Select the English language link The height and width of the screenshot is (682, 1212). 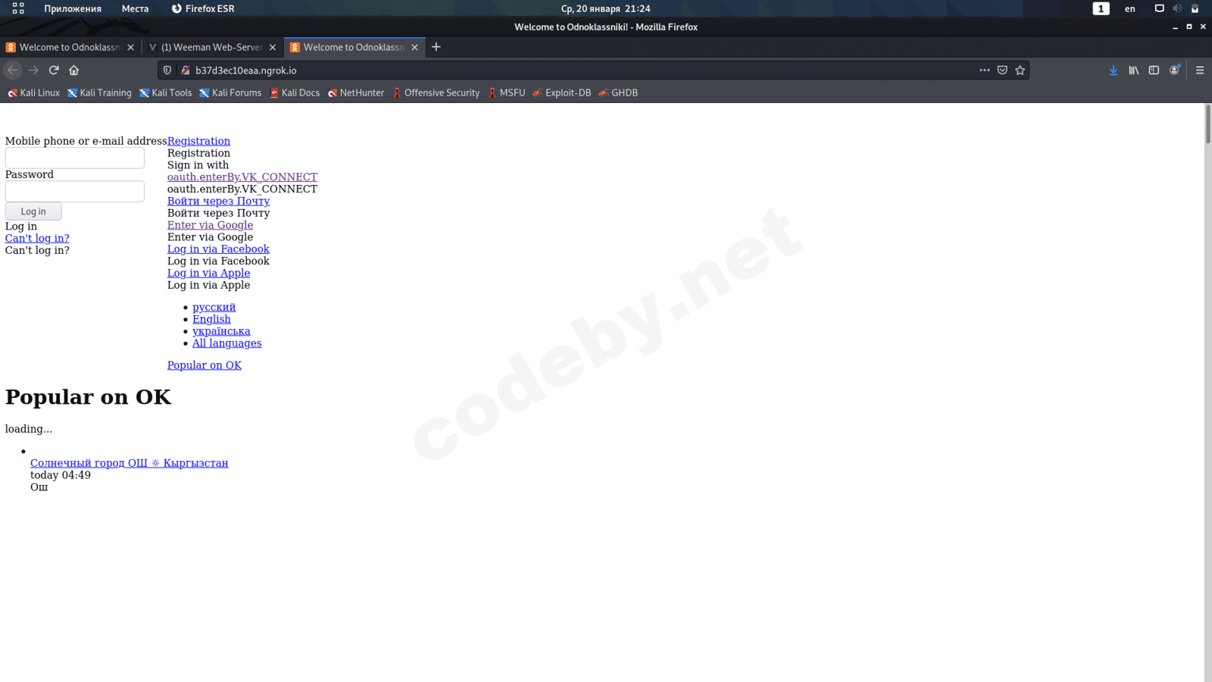211,319
